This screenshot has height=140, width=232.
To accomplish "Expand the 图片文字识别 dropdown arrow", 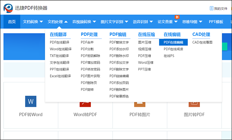I will point(126,22).
